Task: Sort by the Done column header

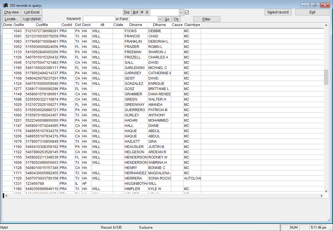Action: (8, 25)
